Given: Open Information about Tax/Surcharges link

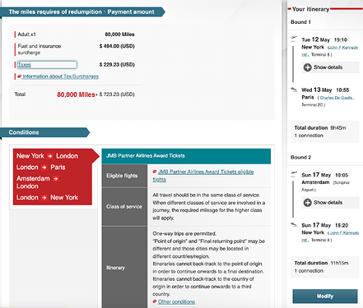Looking at the screenshot, I should point(60,76).
